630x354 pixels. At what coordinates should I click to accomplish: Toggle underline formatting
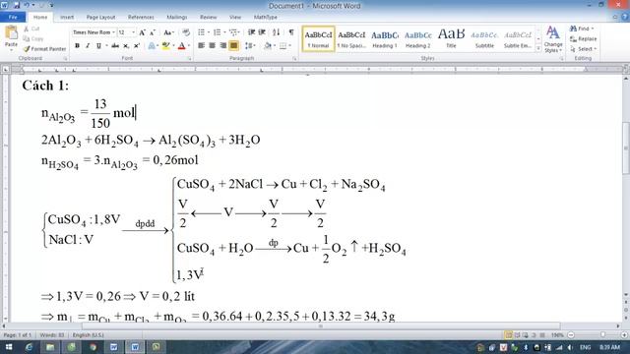(98, 46)
